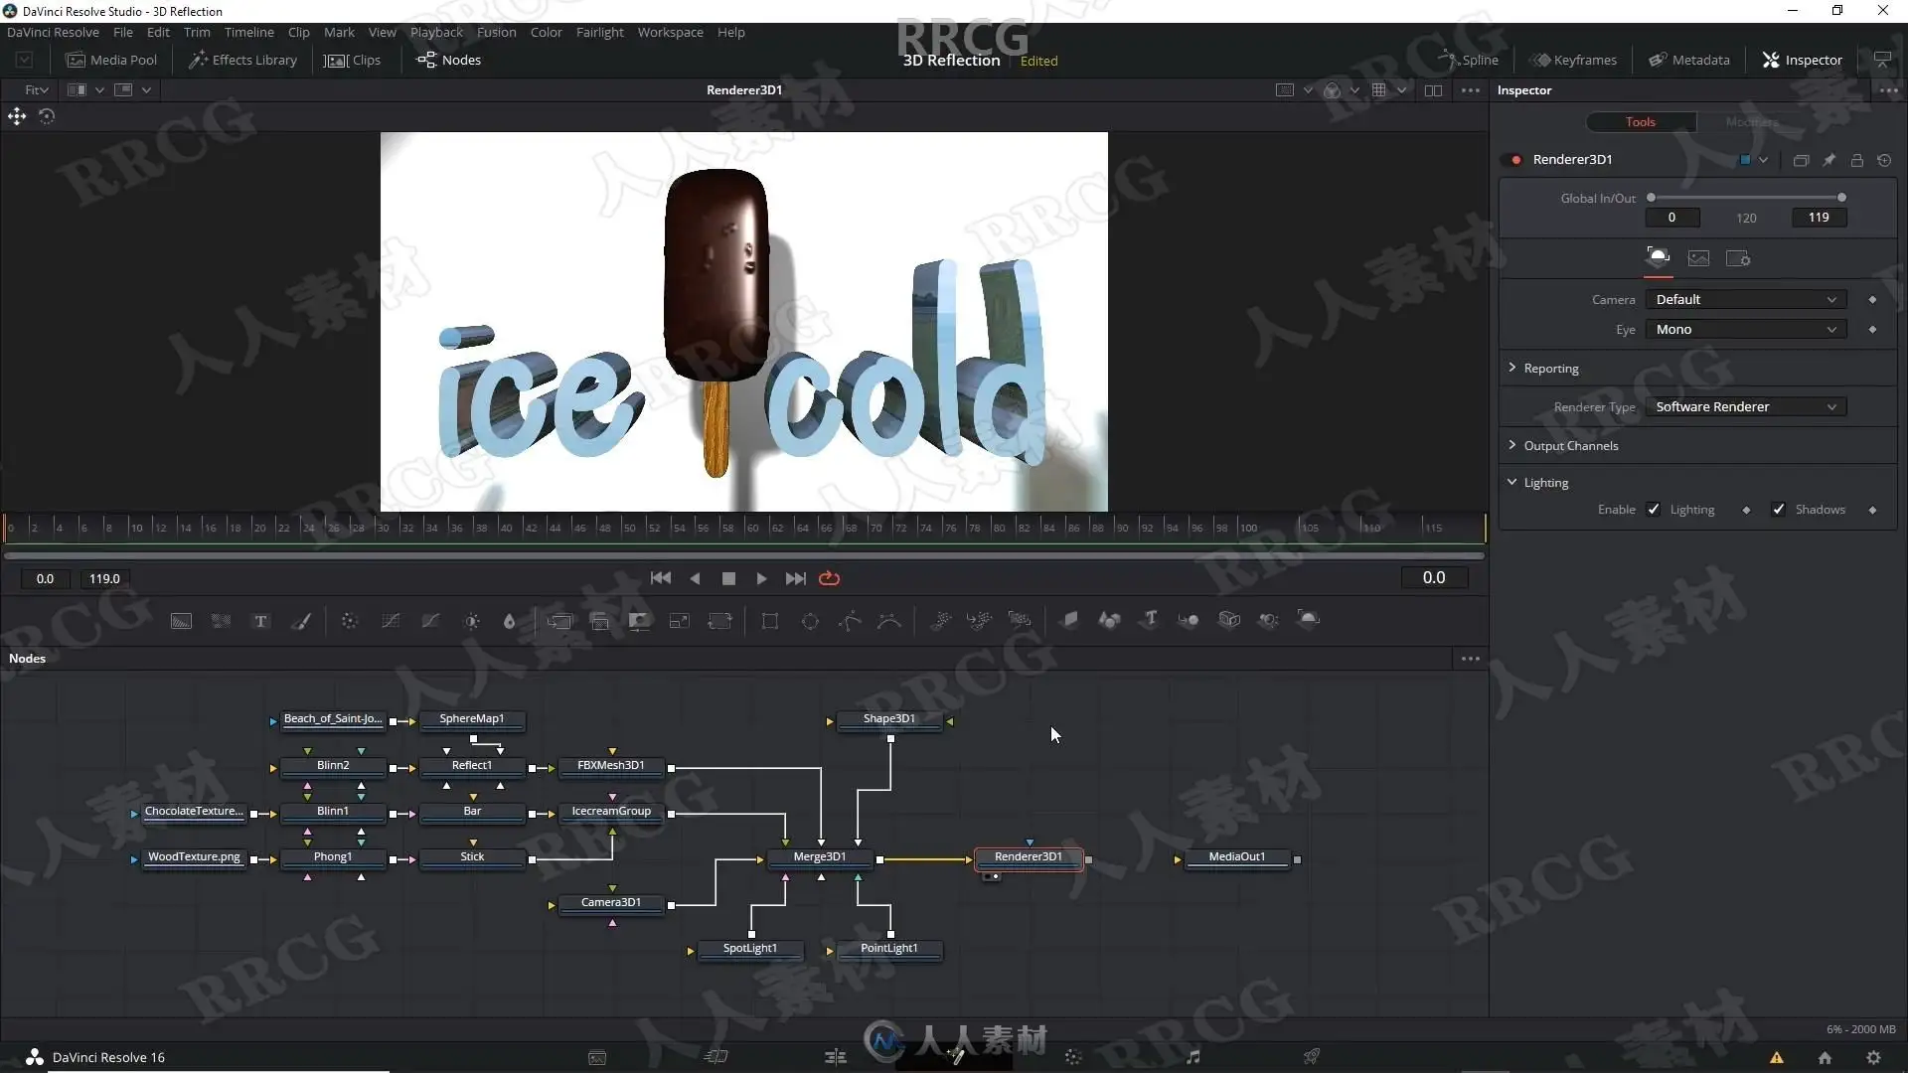
Task: Open the Fusion menu
Action: coord(496,32)
